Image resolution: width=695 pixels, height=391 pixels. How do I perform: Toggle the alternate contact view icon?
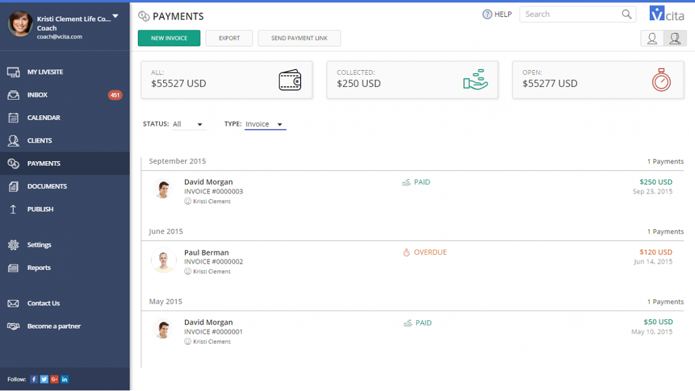pos(675,37)
